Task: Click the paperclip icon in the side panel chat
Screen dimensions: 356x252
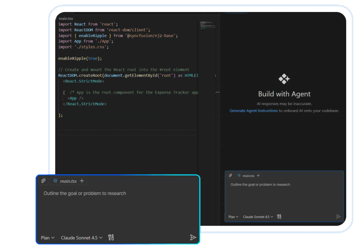Action: [x=231, y=176]
